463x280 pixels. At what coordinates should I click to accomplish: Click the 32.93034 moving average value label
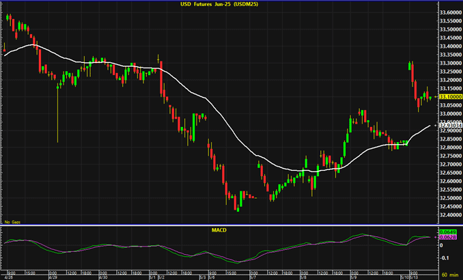[x=449, y=126]
